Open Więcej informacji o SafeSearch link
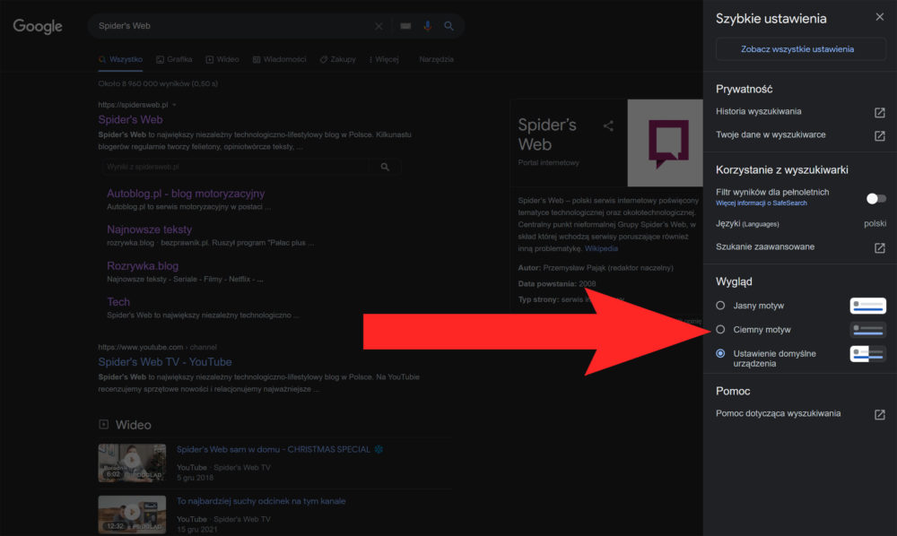897x536 pixels. pyautogui.click(x=761, y=203)
